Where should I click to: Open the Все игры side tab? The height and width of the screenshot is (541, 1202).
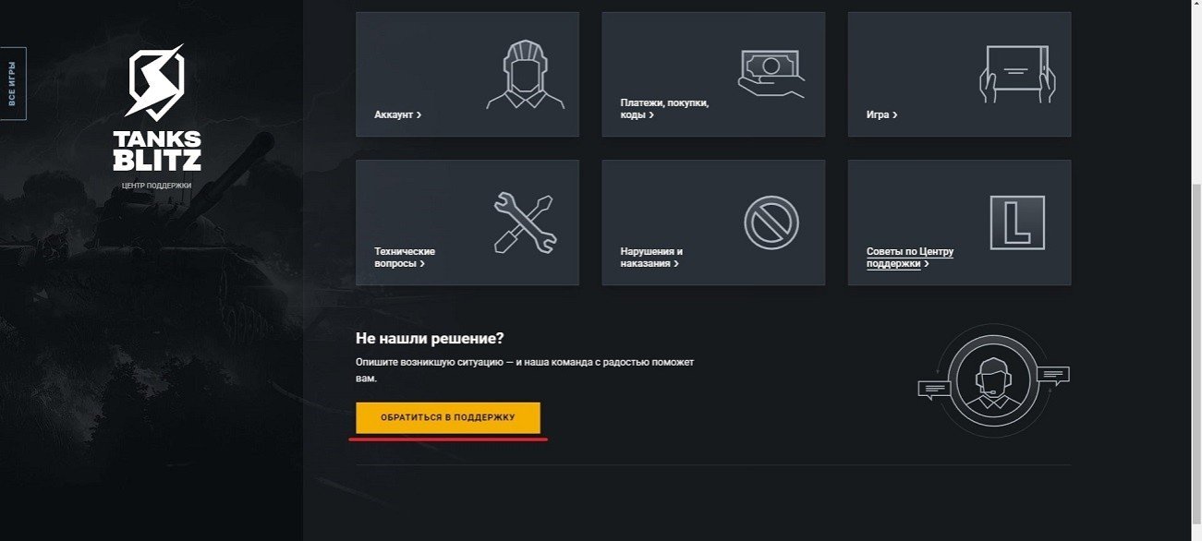pyautogui.click(x=12, y=83)
